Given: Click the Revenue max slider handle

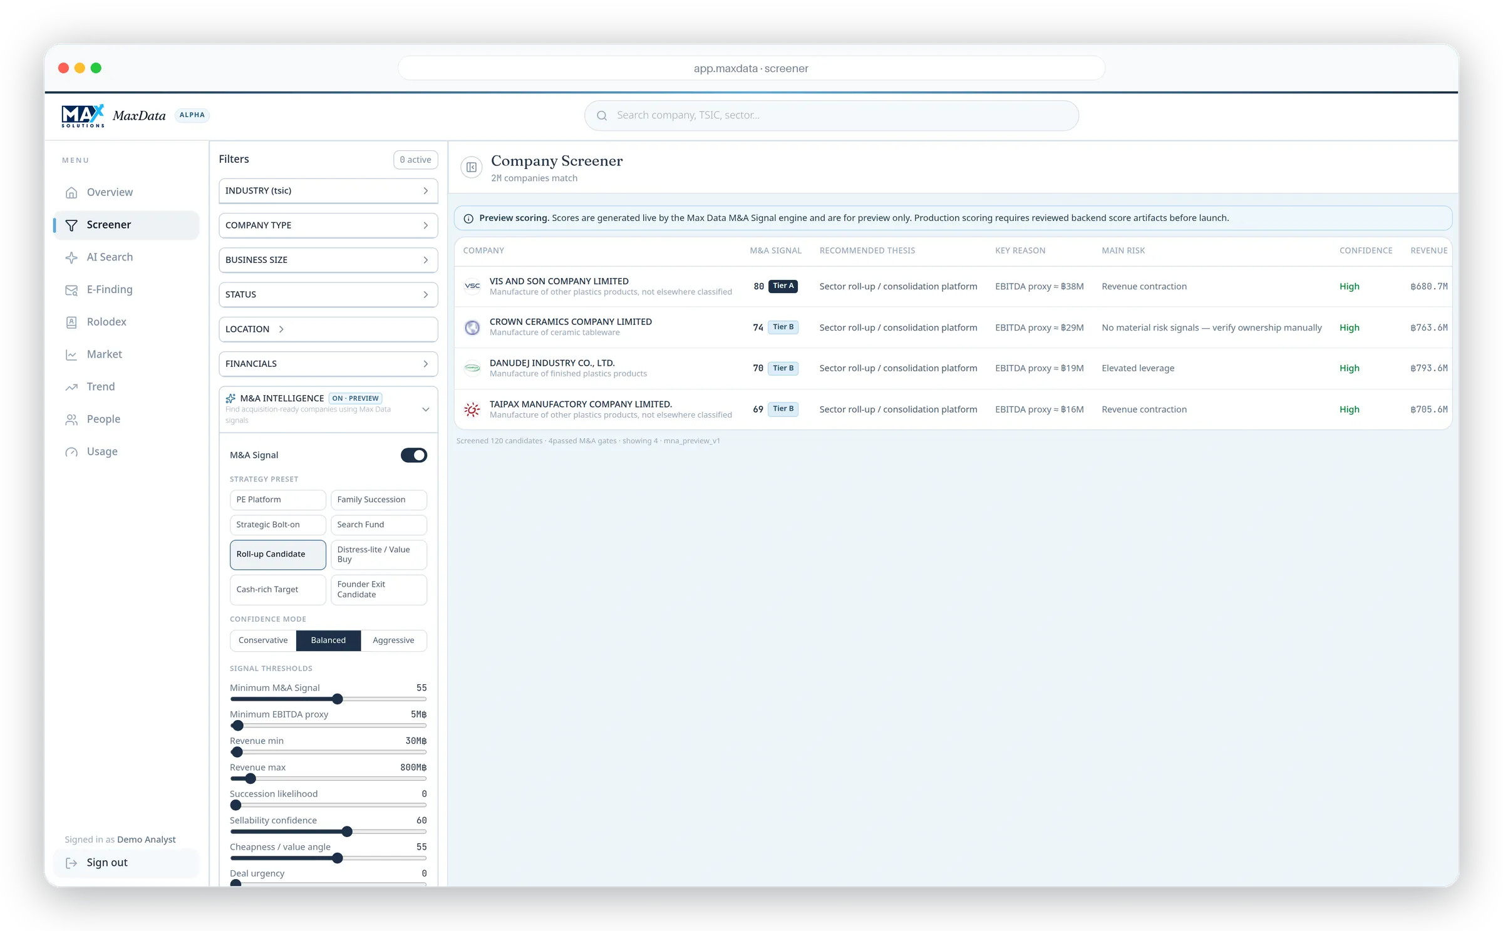Looking at the screenshot, I should click(250, 779).
